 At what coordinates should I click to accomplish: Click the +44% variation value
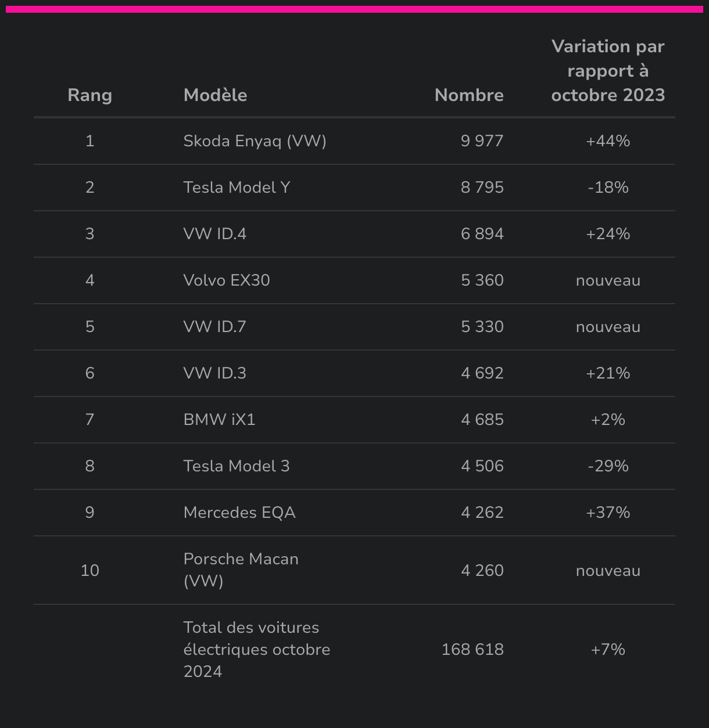click(x=608, y=141)
